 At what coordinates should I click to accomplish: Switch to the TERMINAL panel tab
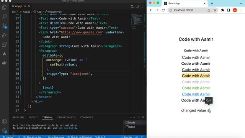coord(47,117)
